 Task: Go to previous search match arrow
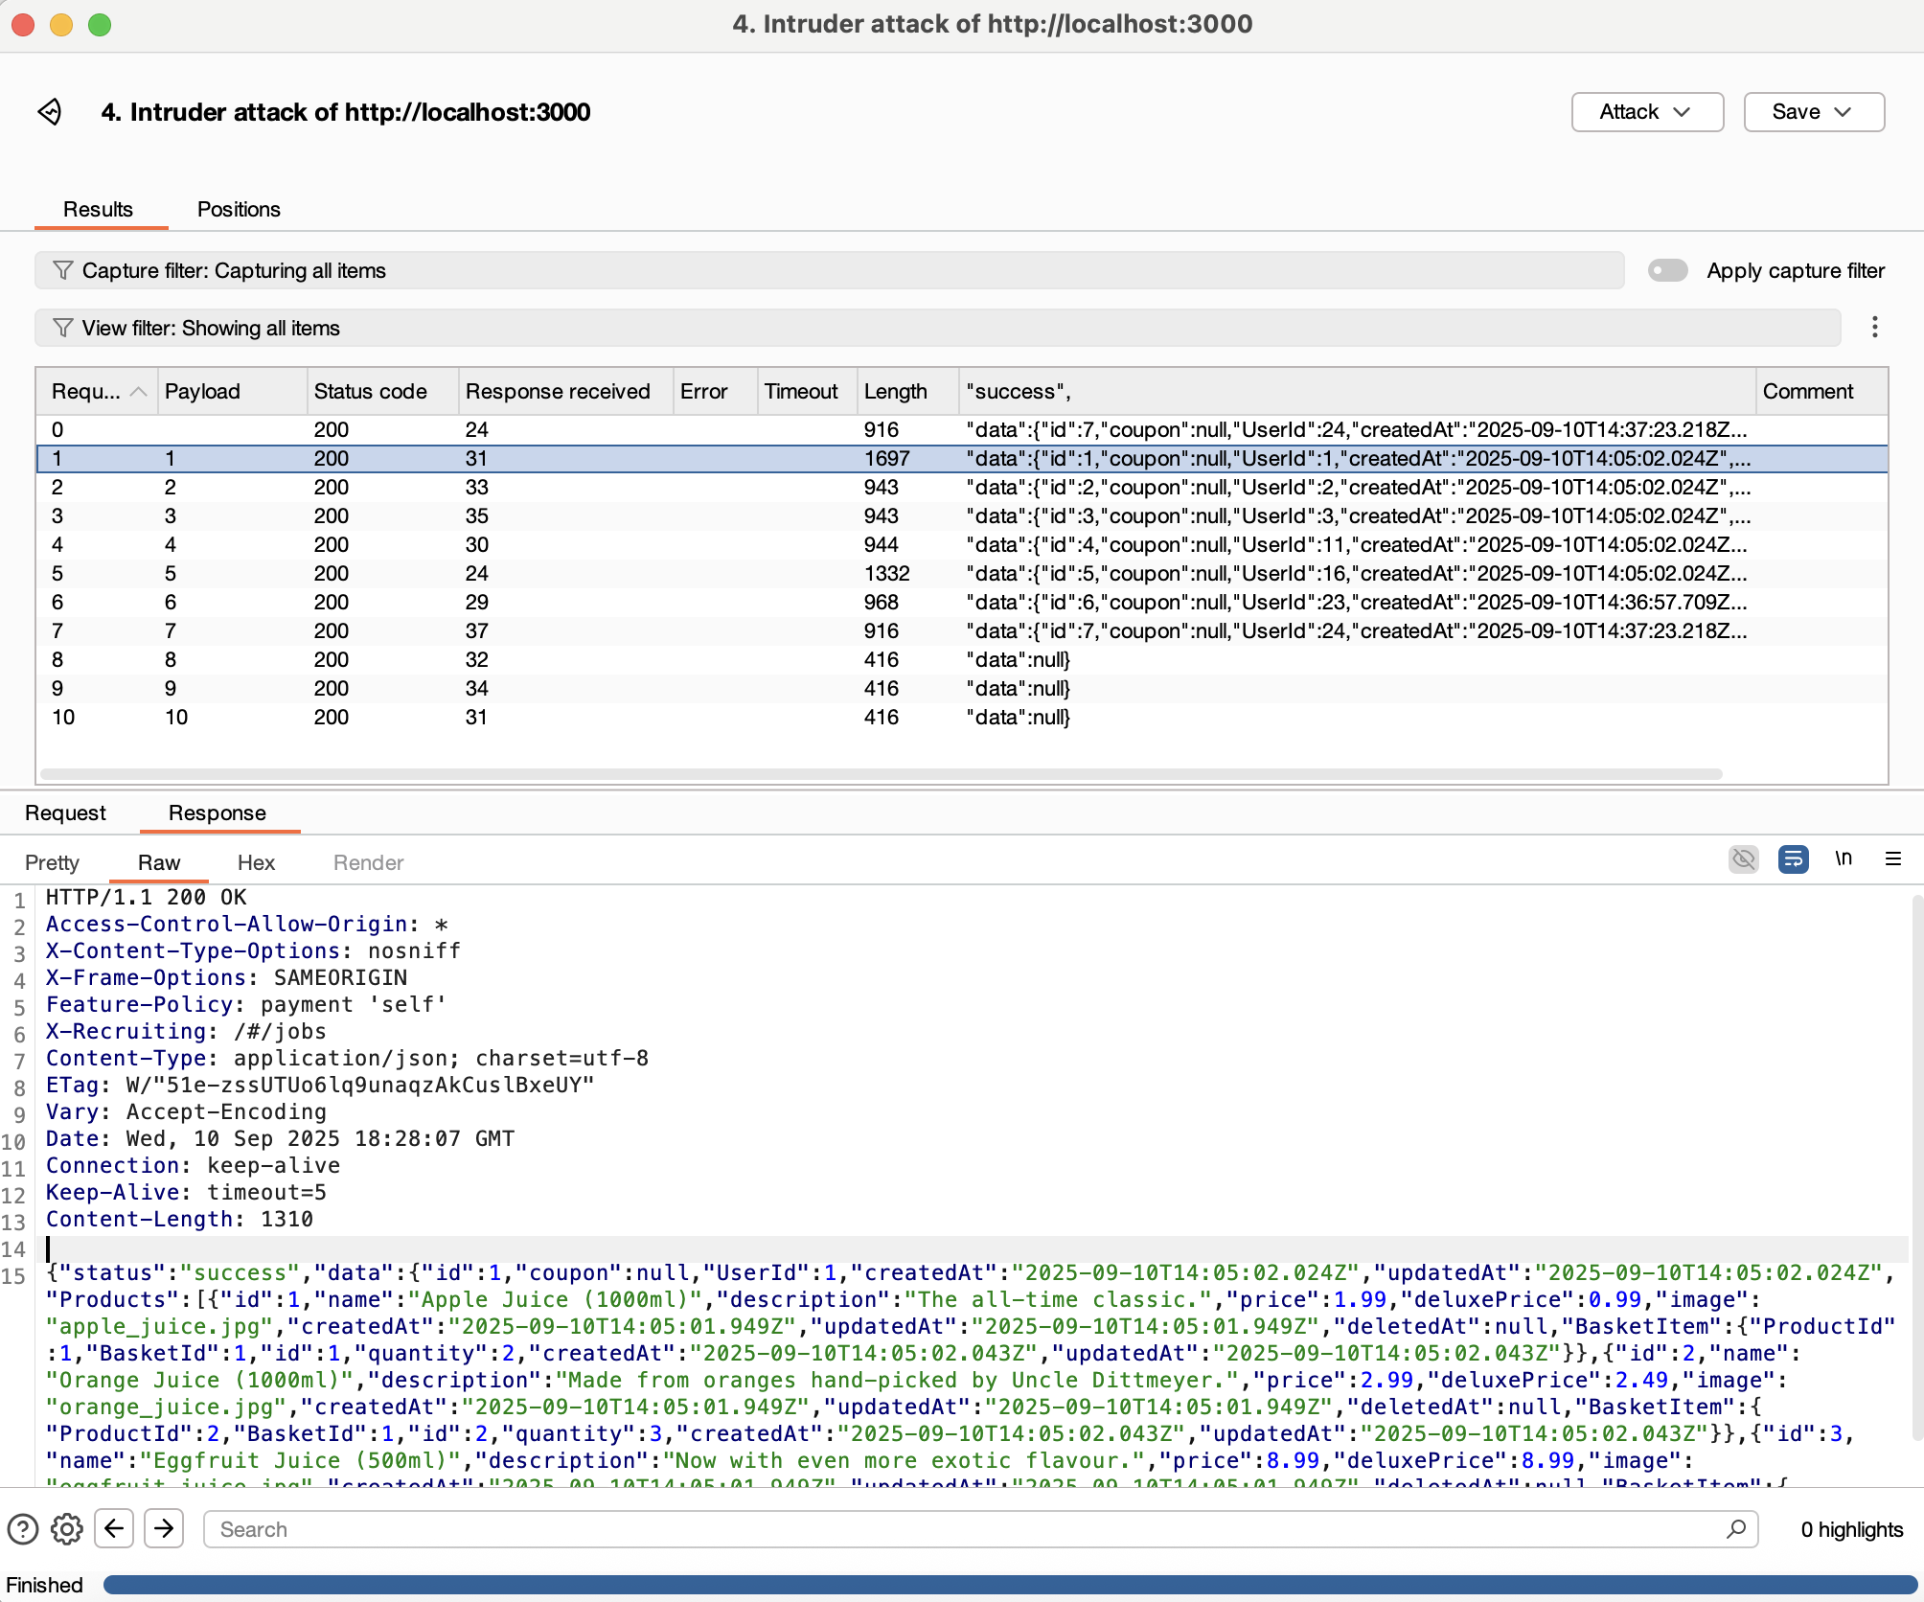(114, 1528)
